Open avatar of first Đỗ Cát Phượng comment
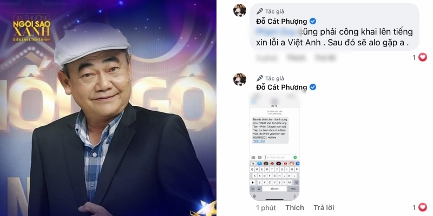 [240, 10]
